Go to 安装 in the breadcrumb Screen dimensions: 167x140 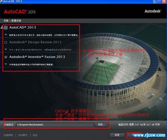[6, 21]
